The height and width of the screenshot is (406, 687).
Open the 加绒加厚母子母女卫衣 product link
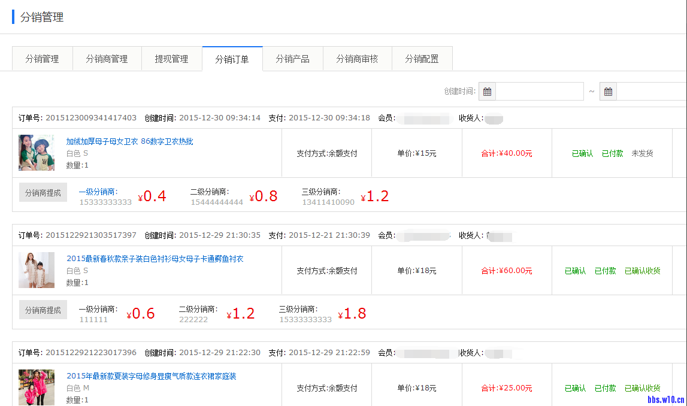click(x=129, y=142)
